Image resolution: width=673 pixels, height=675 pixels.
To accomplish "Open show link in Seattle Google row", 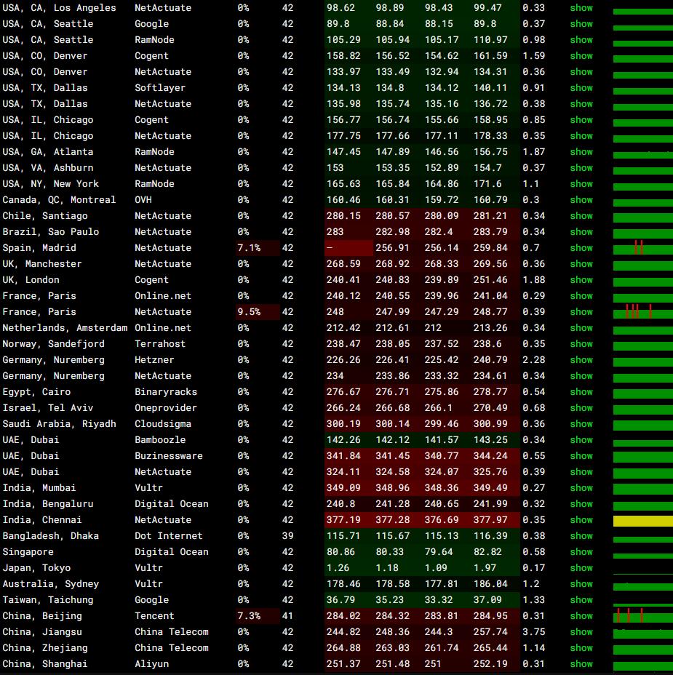I will pyautogui.click(x=581, y=24).
